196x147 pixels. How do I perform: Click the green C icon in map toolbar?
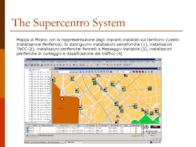point(146,72)
